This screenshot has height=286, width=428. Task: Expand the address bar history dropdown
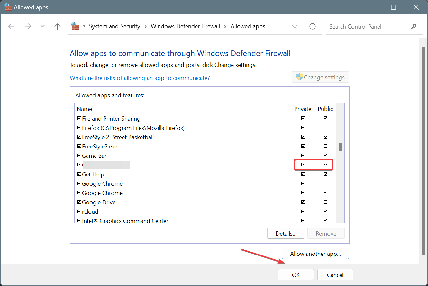point(295,26)
